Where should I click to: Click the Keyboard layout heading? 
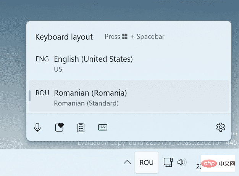click(x=64, y=37)
